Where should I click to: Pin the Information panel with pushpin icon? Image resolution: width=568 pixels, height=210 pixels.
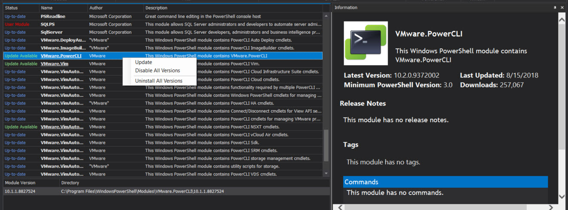click(556, 8)
